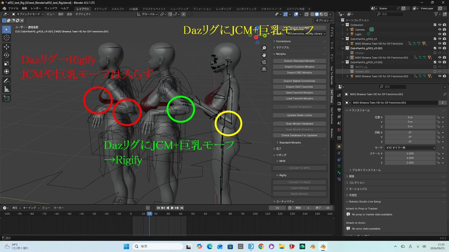Open the Tool properties tab icon
This screenshot has width=449, height=252.
click(339, 94)
